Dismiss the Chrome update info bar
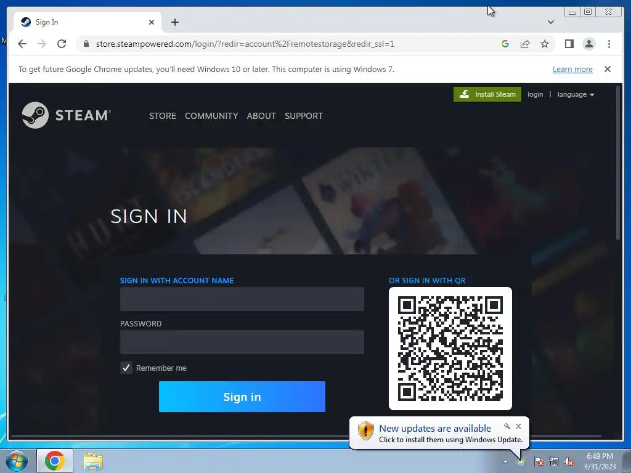This screenshot has height=473, width=631. click(x=607, y=69)
